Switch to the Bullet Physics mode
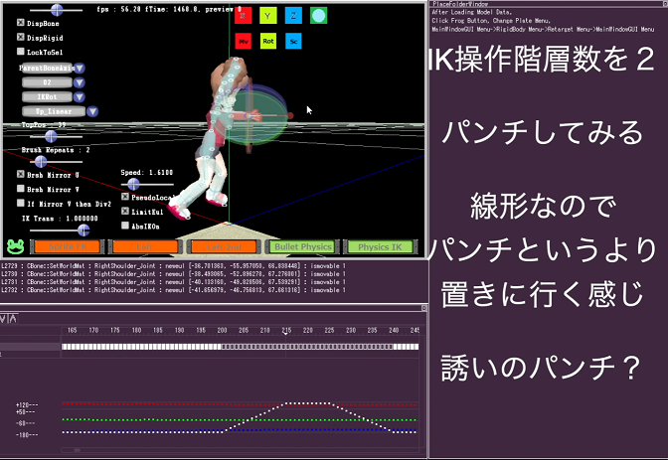 click(x=303, y=246)
